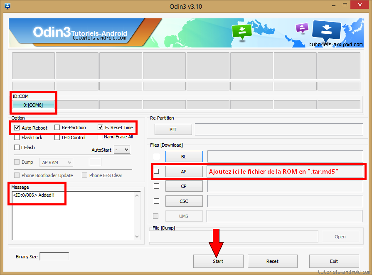372x275 pixels.
Task: Choose a ROM file with AP button
Action: [184, 172]
